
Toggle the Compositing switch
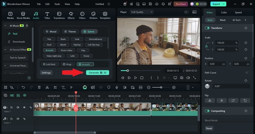(x=207, y=111)
